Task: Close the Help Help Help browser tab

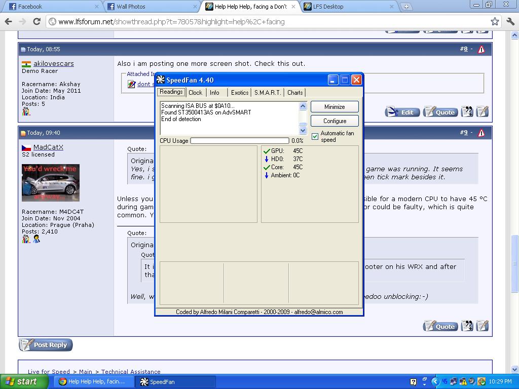Action: 293,7
